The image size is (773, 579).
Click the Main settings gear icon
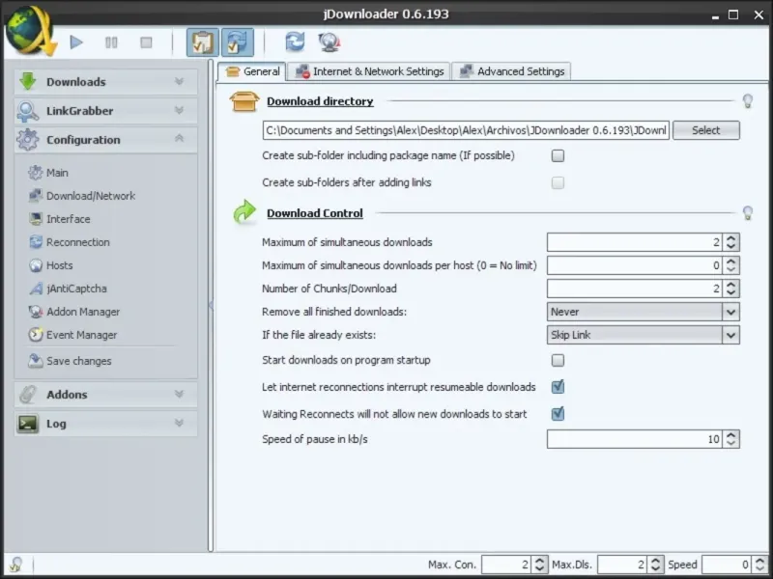point(36,173)
